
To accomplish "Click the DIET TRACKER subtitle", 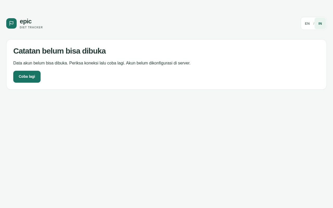I will (31, 28).
